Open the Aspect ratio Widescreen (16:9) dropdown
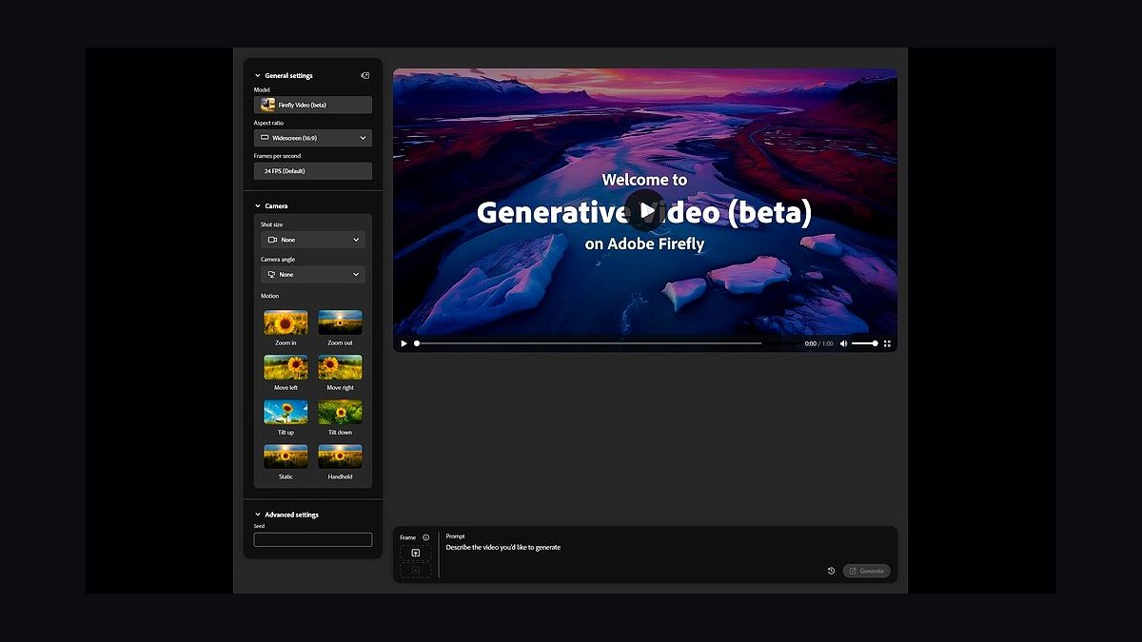Image resolution: width=1142 pixels, height=642 pixels. (313, 138)
